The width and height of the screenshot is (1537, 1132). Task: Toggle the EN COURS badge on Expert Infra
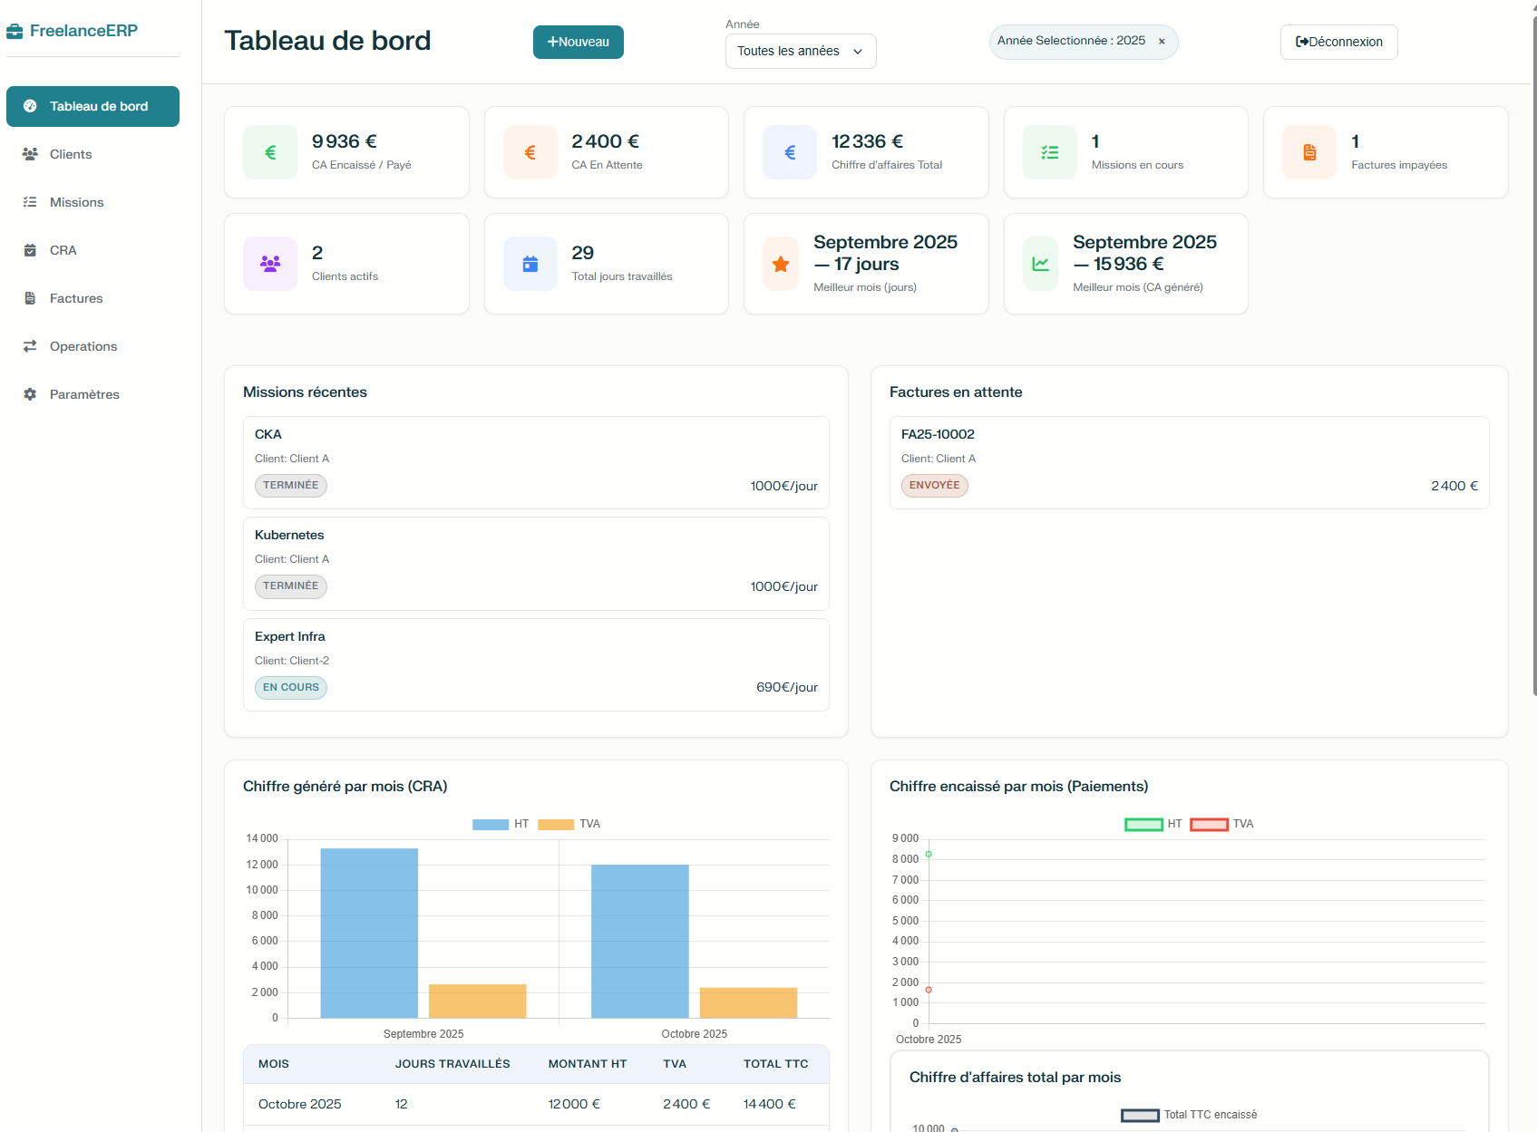(290, 687)
